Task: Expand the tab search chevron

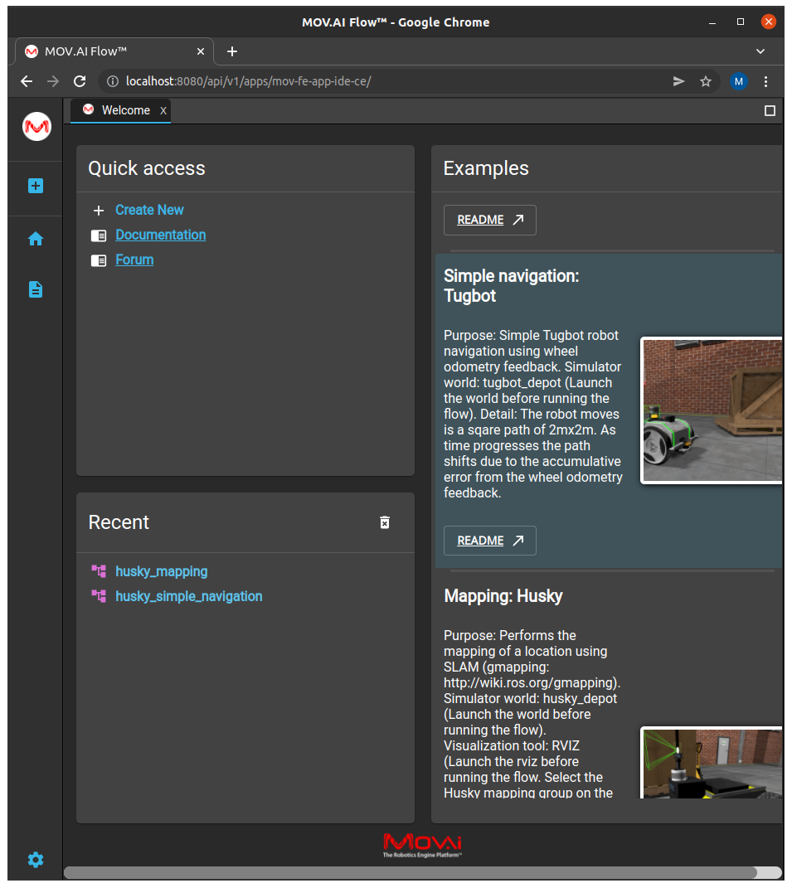Action: coord(760,51)
